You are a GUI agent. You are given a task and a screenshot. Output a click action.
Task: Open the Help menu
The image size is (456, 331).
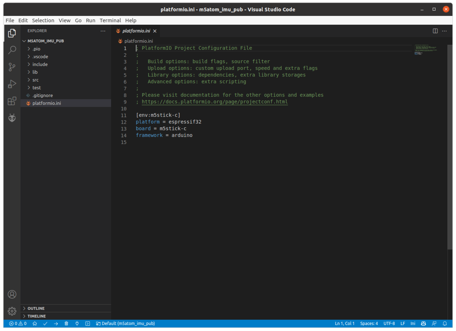click(x=131, y=20)
